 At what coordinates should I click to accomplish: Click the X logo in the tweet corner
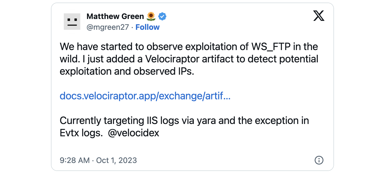(319, 16)
